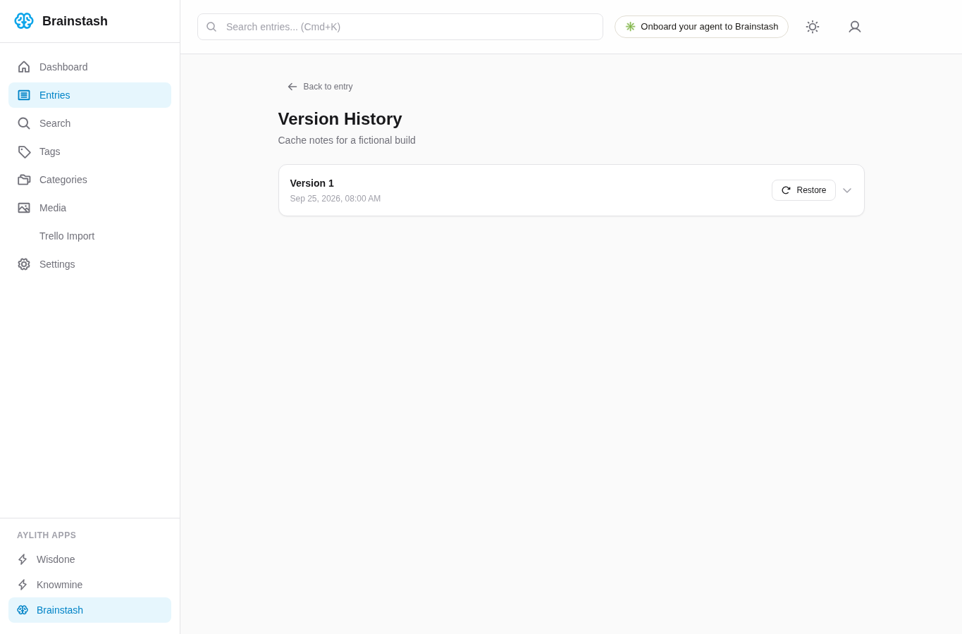The image size is (962, 634).
Task: Click Back to entry link
Action: 320,87
